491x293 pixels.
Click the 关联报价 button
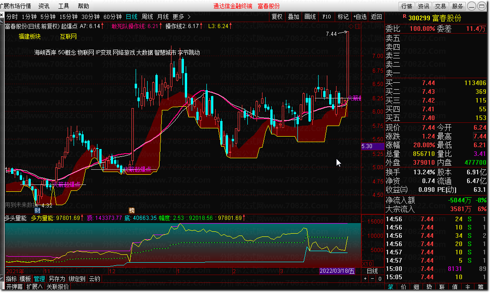57,287
